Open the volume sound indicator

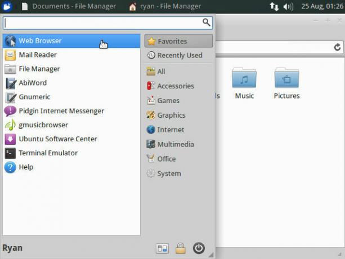(288, 7)
